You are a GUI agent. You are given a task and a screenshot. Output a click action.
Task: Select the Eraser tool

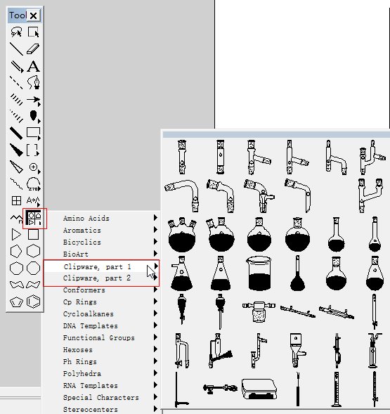pos(33,48)
